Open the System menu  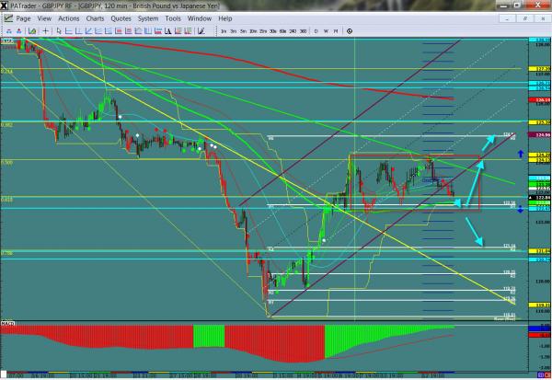click(x=148, y=18)
